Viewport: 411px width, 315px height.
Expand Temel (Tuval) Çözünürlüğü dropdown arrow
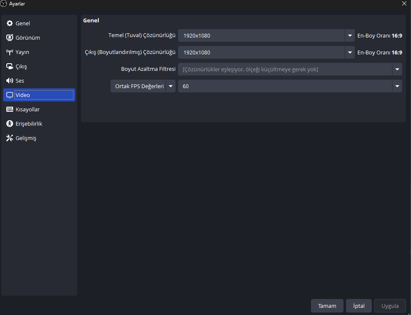(350, 35)
